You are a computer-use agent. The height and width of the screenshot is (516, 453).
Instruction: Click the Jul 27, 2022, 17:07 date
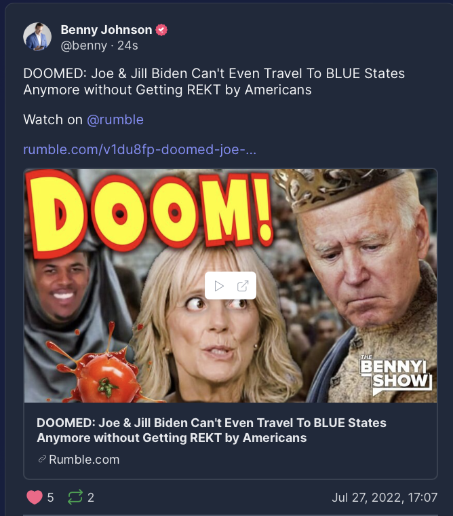[385, 497]
